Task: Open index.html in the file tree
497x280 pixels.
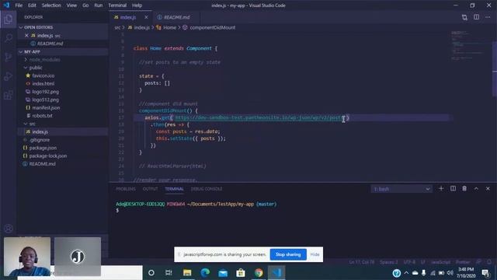Action: [43, 83]
